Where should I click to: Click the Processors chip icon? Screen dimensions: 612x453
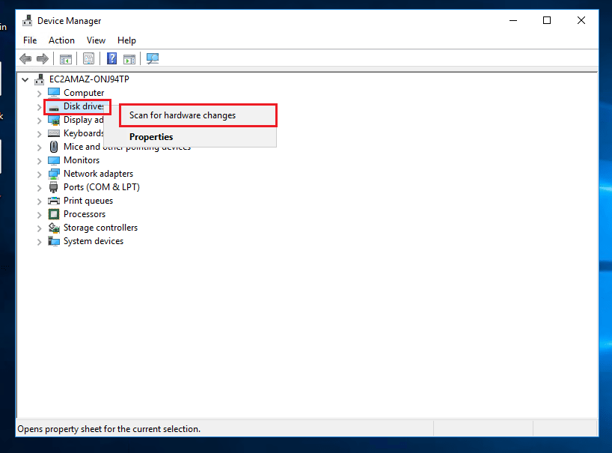(54, 214)
